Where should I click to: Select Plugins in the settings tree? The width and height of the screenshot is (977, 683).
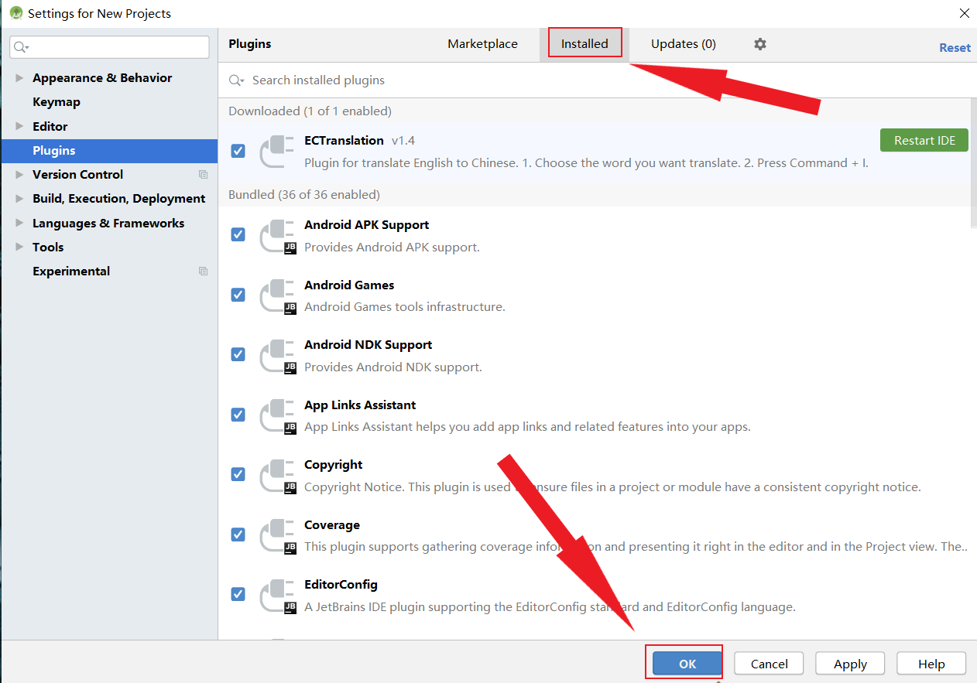(x=109, y=151)
